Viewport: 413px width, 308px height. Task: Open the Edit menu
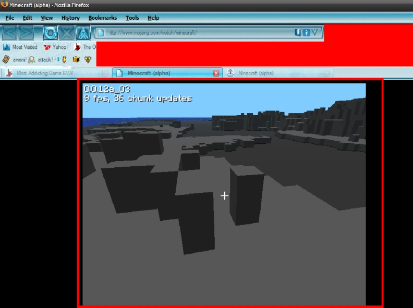point(28,18)
